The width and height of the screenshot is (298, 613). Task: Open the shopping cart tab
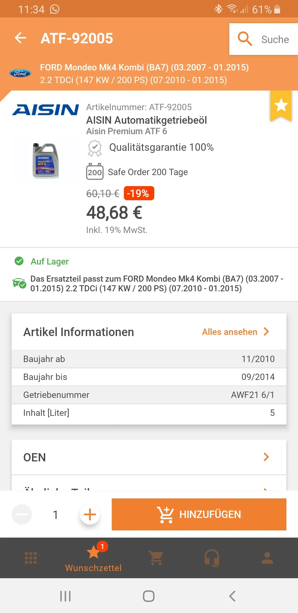[x=156, y=558]
